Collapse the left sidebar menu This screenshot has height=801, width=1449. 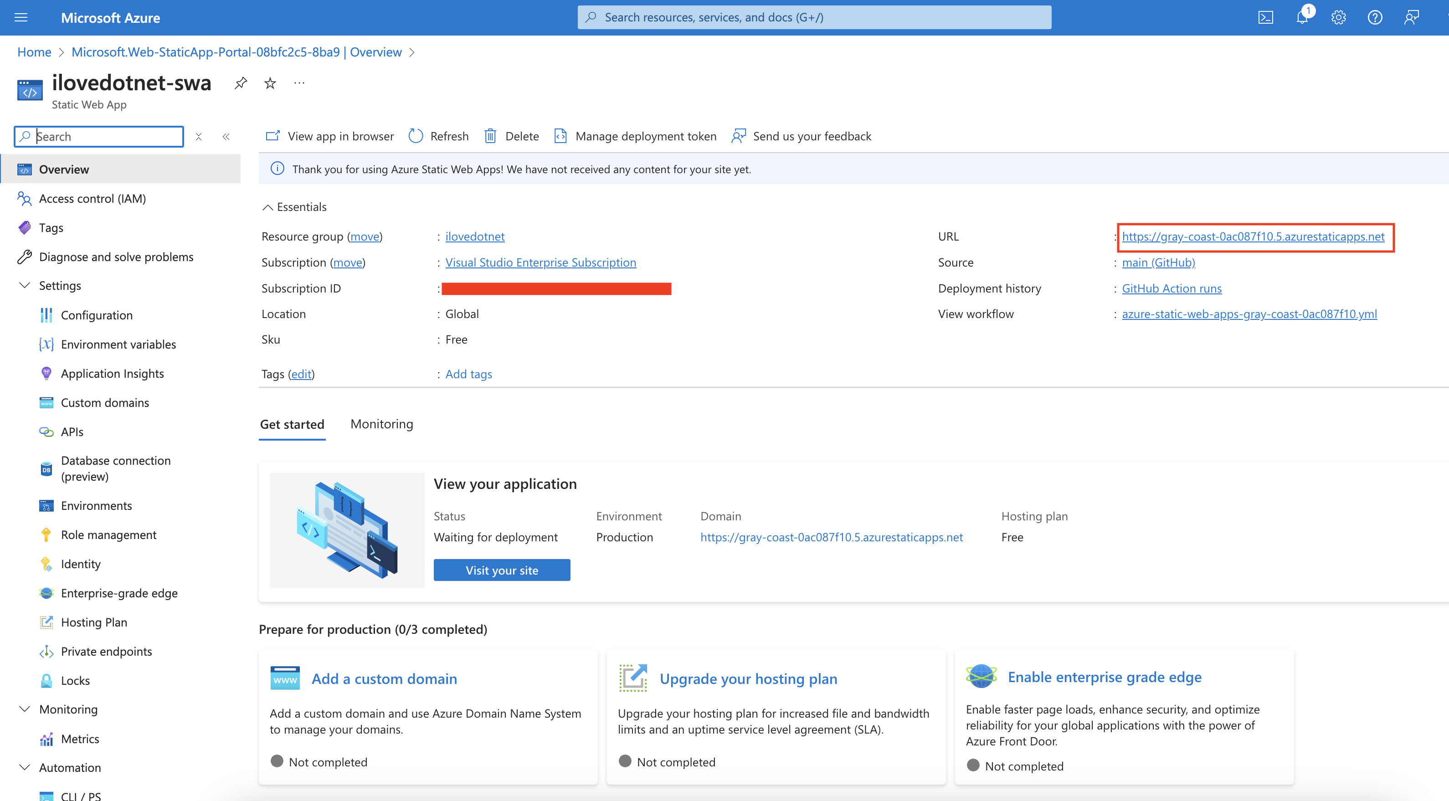226,137
